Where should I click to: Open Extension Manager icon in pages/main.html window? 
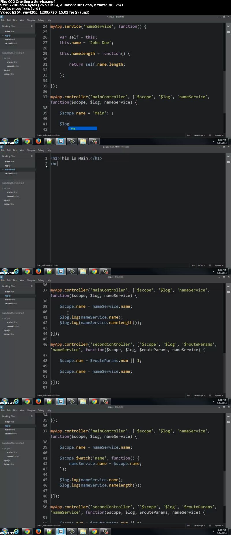(228, 162)
